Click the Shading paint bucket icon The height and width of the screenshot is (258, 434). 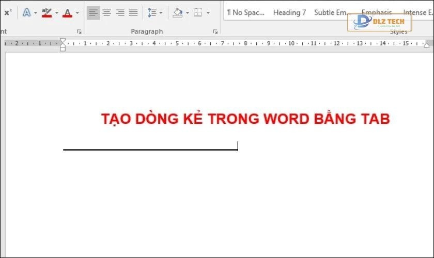[178, 12]
